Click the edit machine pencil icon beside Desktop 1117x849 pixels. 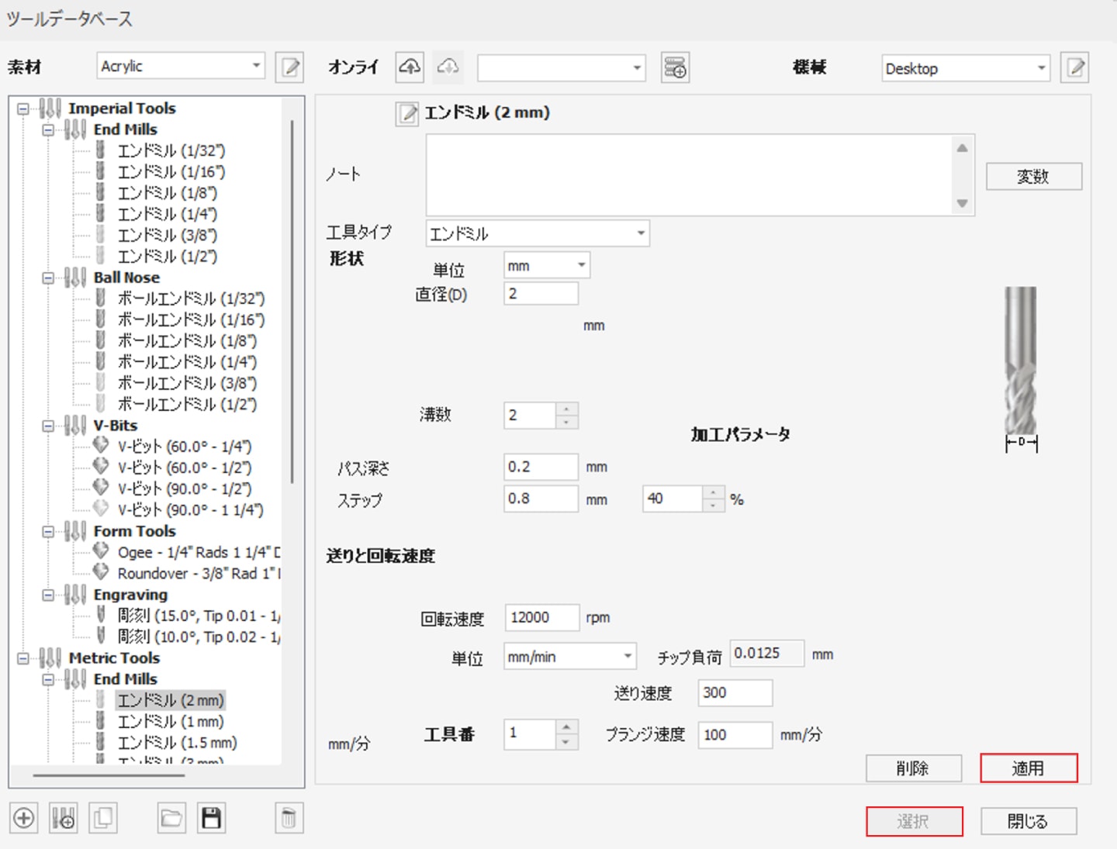click(x=1075, y=68)
